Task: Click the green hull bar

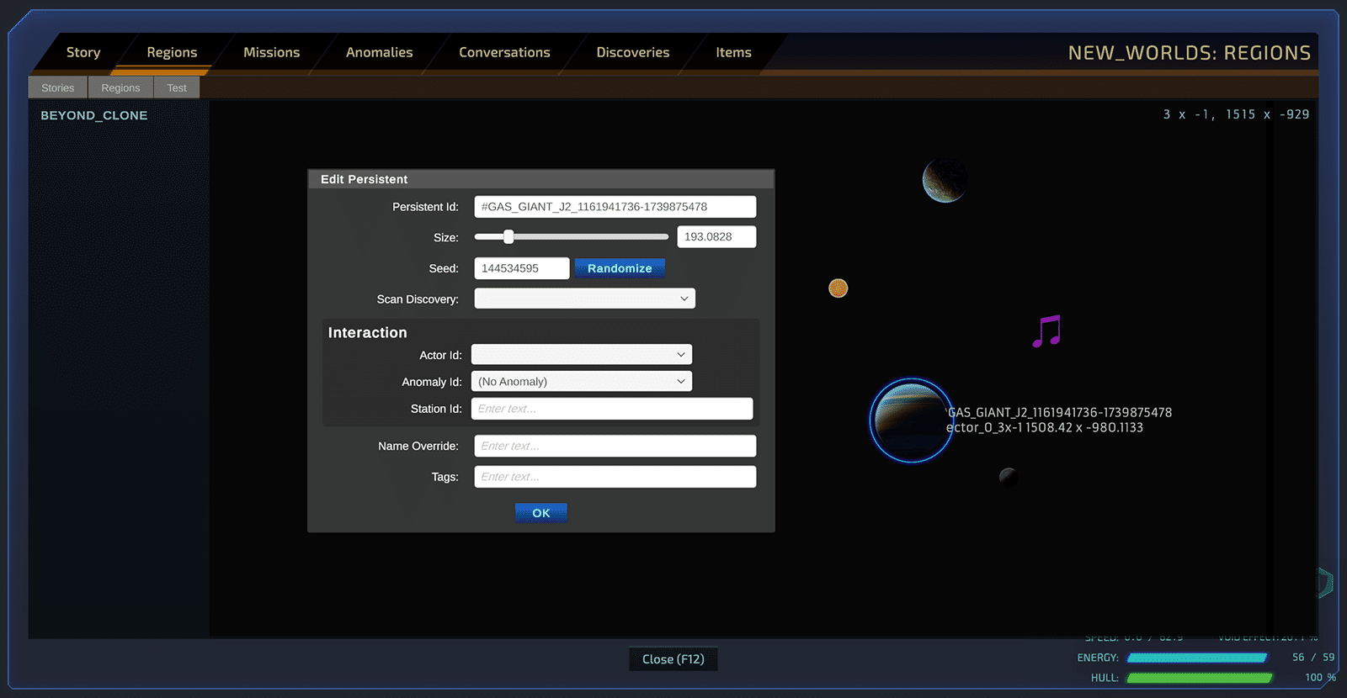Action: pos(1200,678)
